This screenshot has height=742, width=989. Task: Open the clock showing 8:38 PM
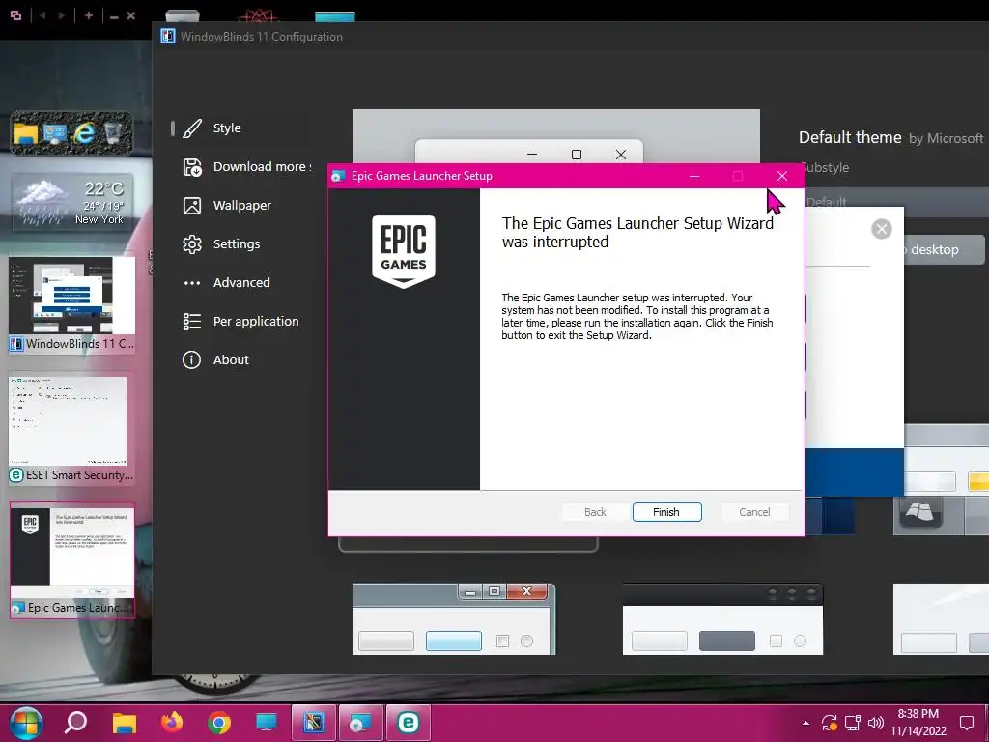(918, 723)
